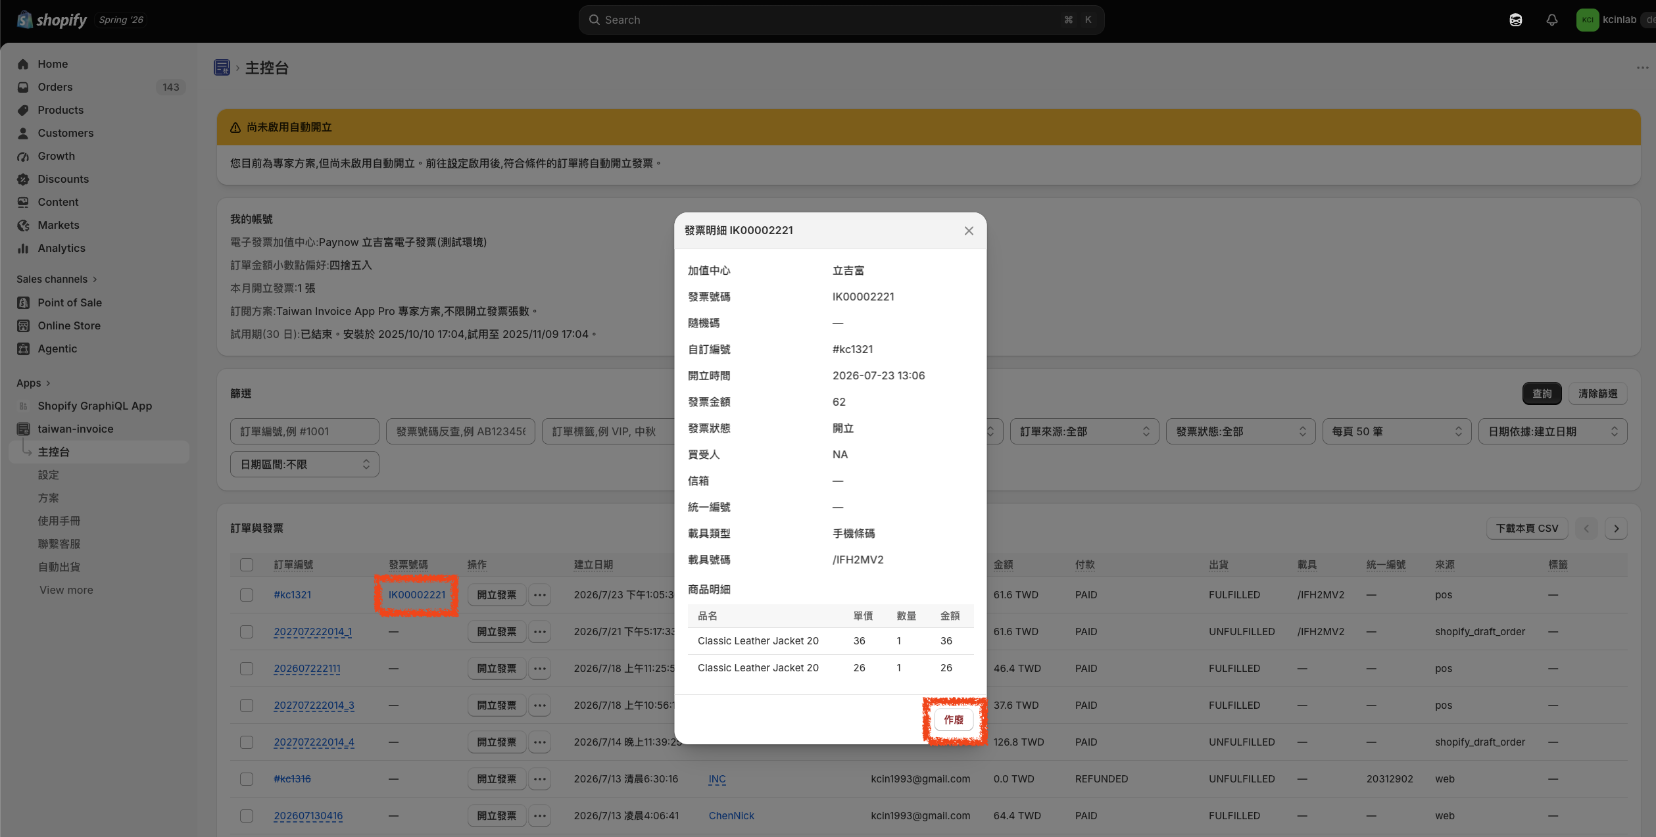The image size is (1656, 837).
Task: Click the Agentic channel icon
Action: pyautogui.click(x=23, y=348)
